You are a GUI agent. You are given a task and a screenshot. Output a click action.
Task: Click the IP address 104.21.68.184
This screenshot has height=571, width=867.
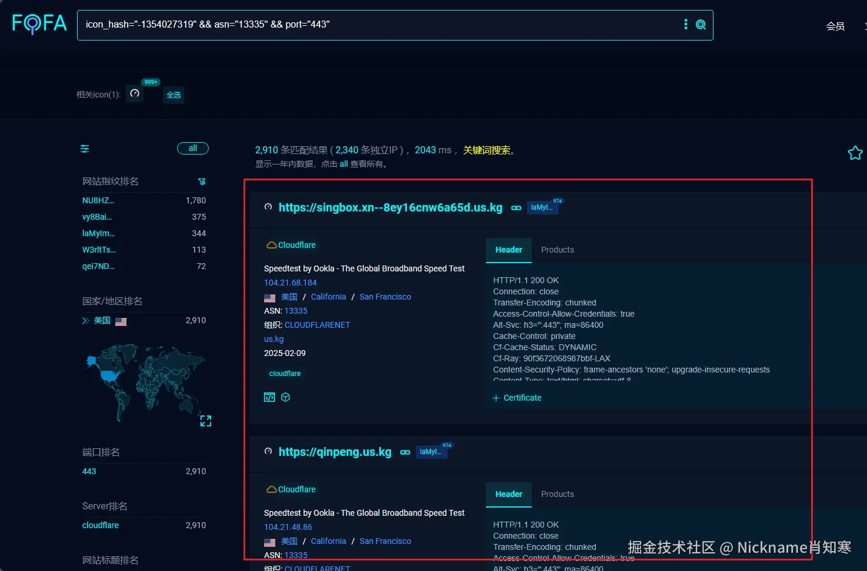[x=291, y=283]
